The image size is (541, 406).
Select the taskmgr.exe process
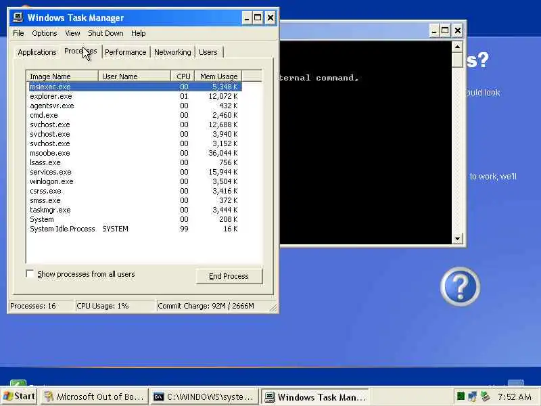pos(135,210)
